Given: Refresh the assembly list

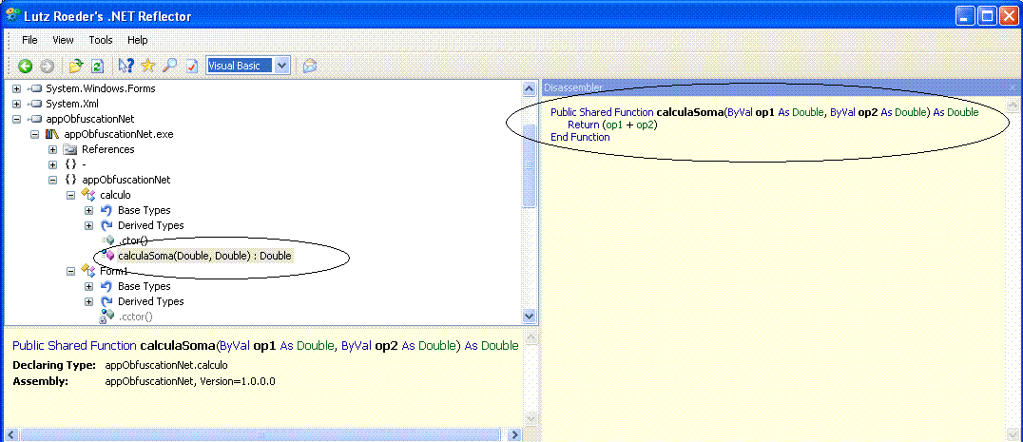Looking at the screenshot, I should pos(97,66).
